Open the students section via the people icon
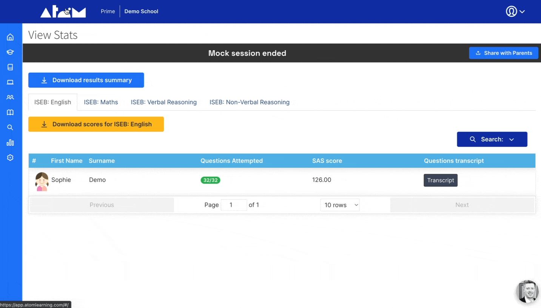Viewport: 541px width, 308px height. (x=10, y=97)
